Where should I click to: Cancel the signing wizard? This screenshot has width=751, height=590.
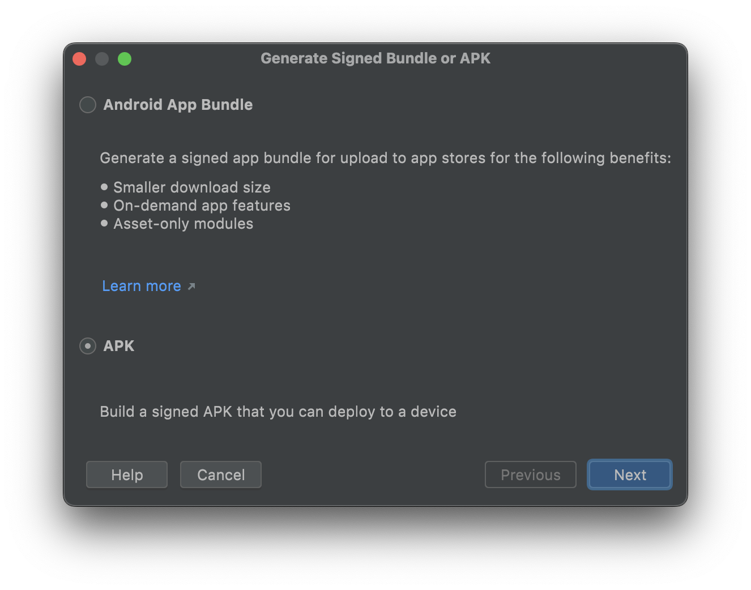click(x=220, y=474)
